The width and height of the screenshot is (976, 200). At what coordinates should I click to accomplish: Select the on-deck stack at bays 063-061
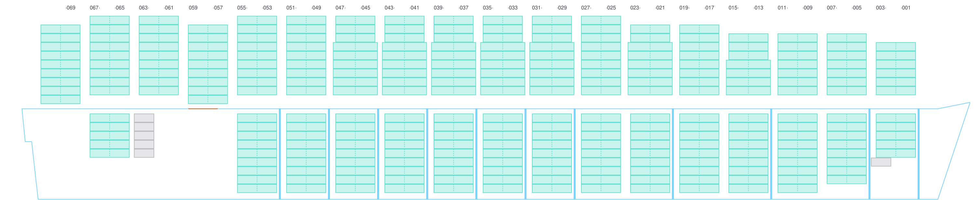(159, 55)
